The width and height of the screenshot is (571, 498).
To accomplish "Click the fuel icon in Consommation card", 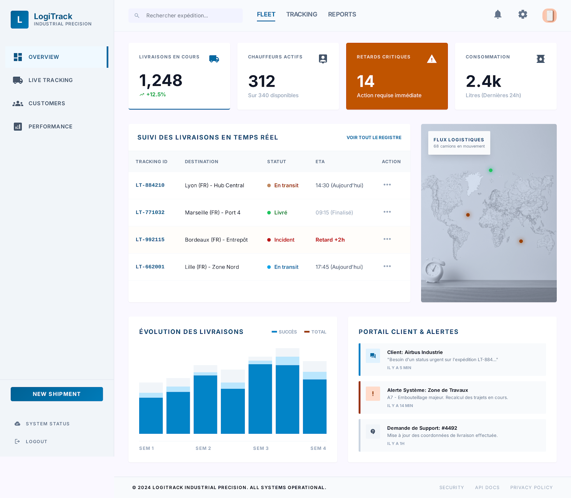I will [540, 59].
